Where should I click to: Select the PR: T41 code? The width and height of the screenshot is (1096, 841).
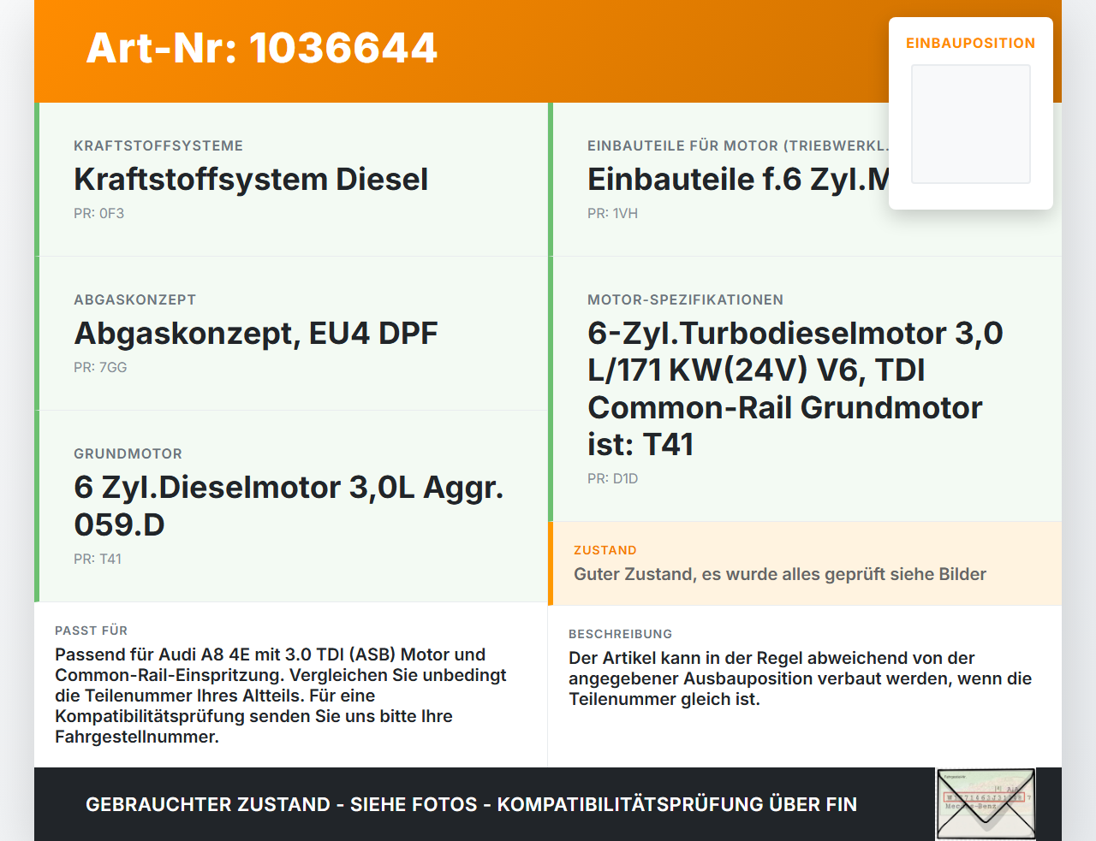[x=98, y=559]
